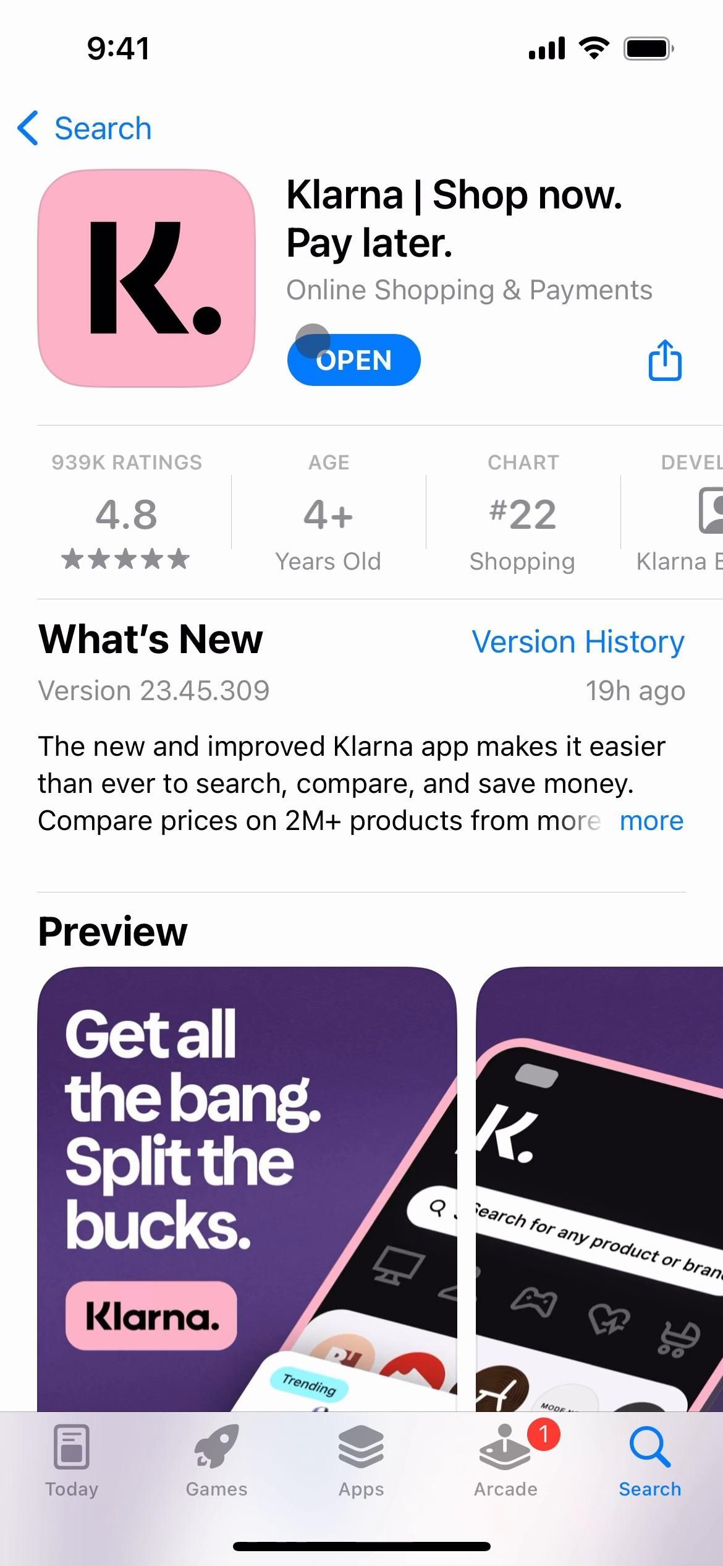
Task: Tap the Klarna pink app icon
Action: [146, 278]
